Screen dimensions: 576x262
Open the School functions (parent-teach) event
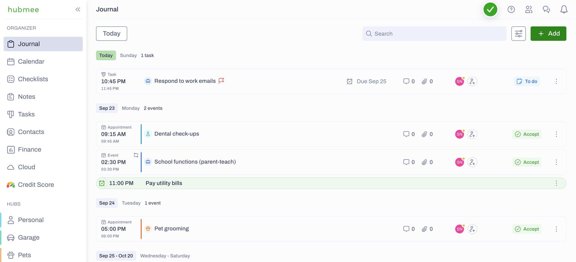[195, 162]
